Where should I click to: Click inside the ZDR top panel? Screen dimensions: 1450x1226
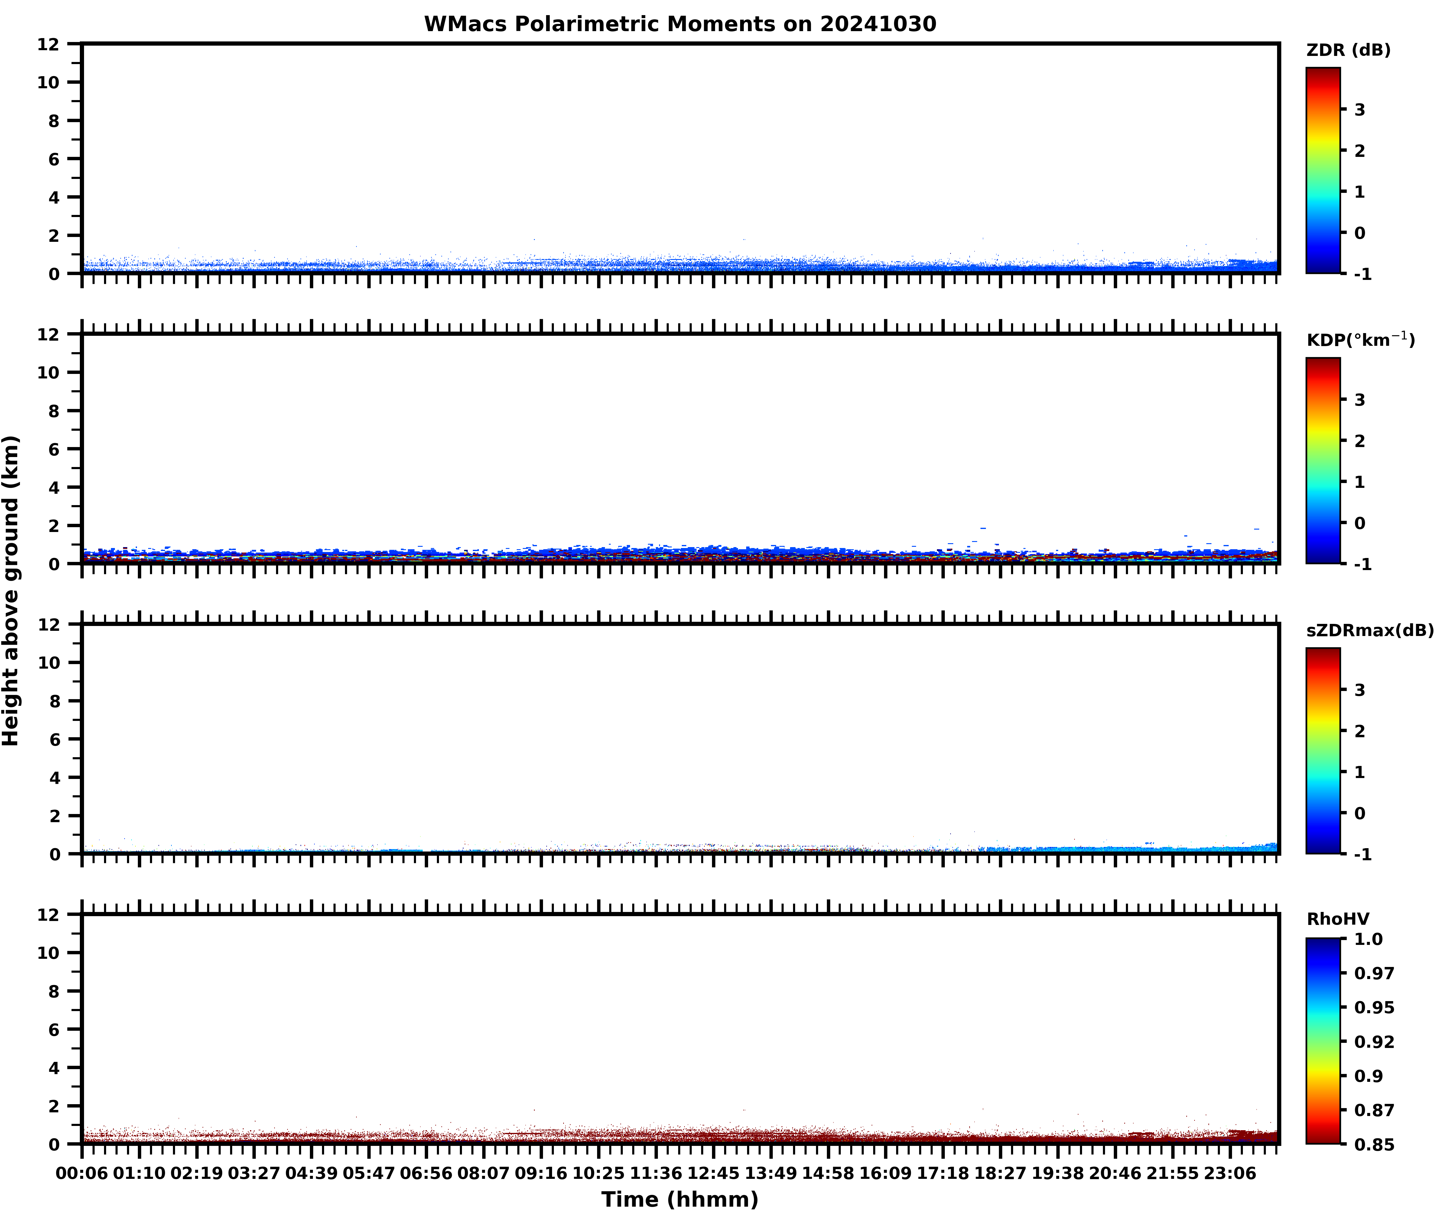tap(680, 158)
